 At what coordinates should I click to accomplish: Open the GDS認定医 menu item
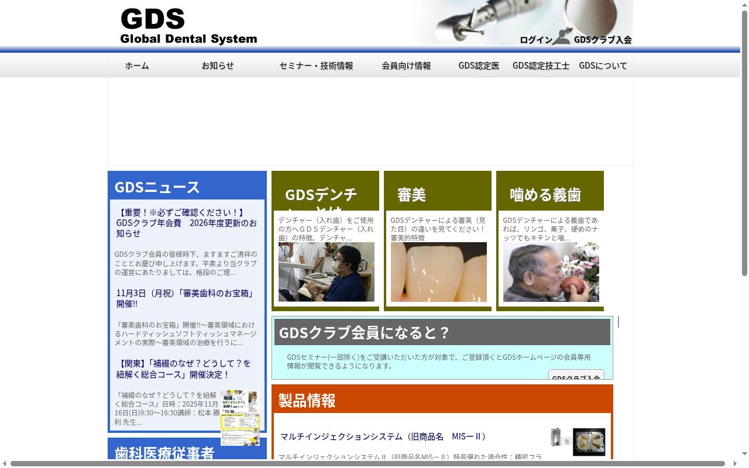tap(479, 66)
